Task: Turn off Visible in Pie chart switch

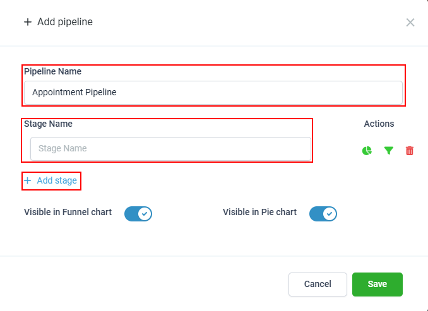Action: 323,214
